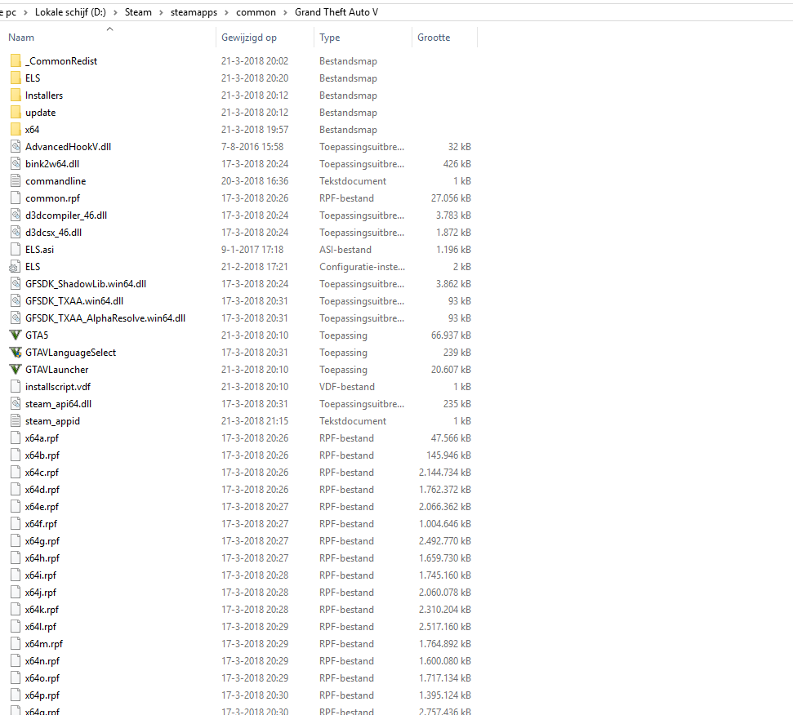793x724 pixels.
Task: Click date 21-3-2018 21:15 of steam_appid
Action: tap(255, 421)
